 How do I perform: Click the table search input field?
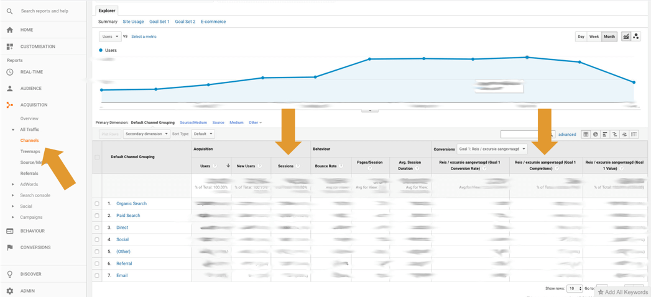[x=524, y=134]
